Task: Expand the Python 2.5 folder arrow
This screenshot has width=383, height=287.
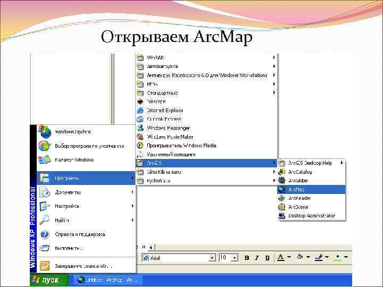Action: 274,181
